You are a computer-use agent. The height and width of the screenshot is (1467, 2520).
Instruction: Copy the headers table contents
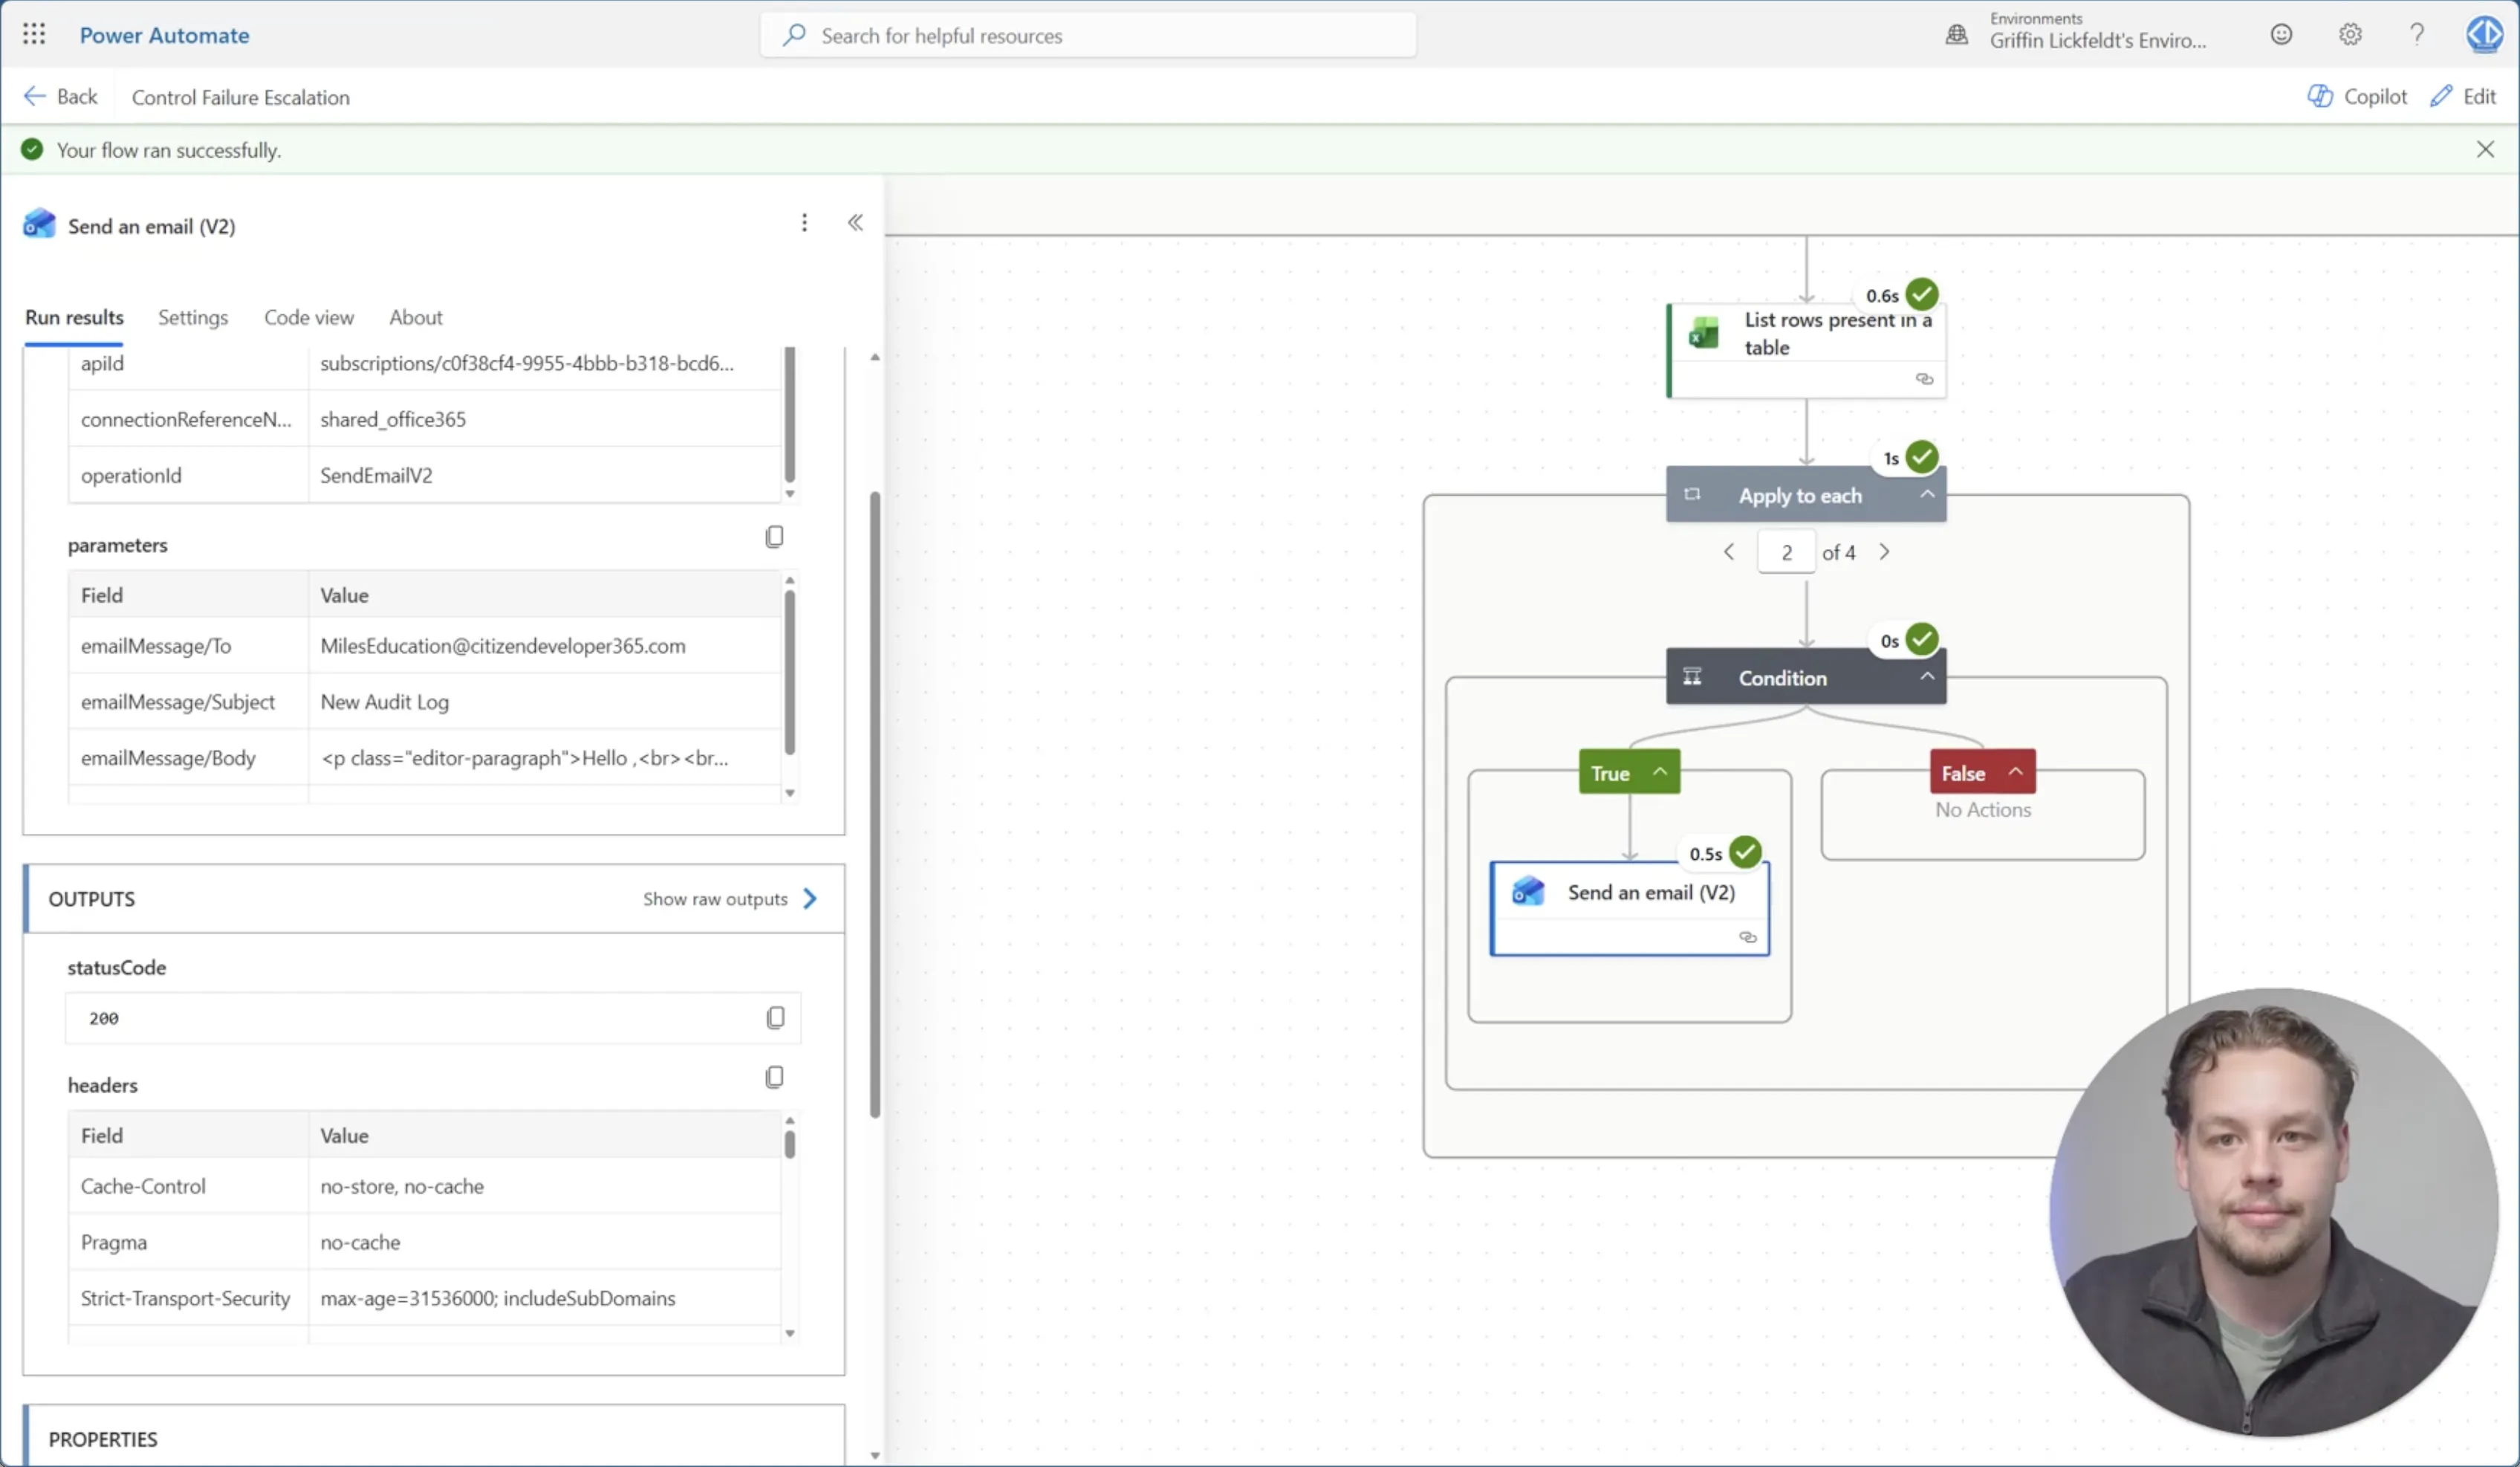tap(774, 1077)
